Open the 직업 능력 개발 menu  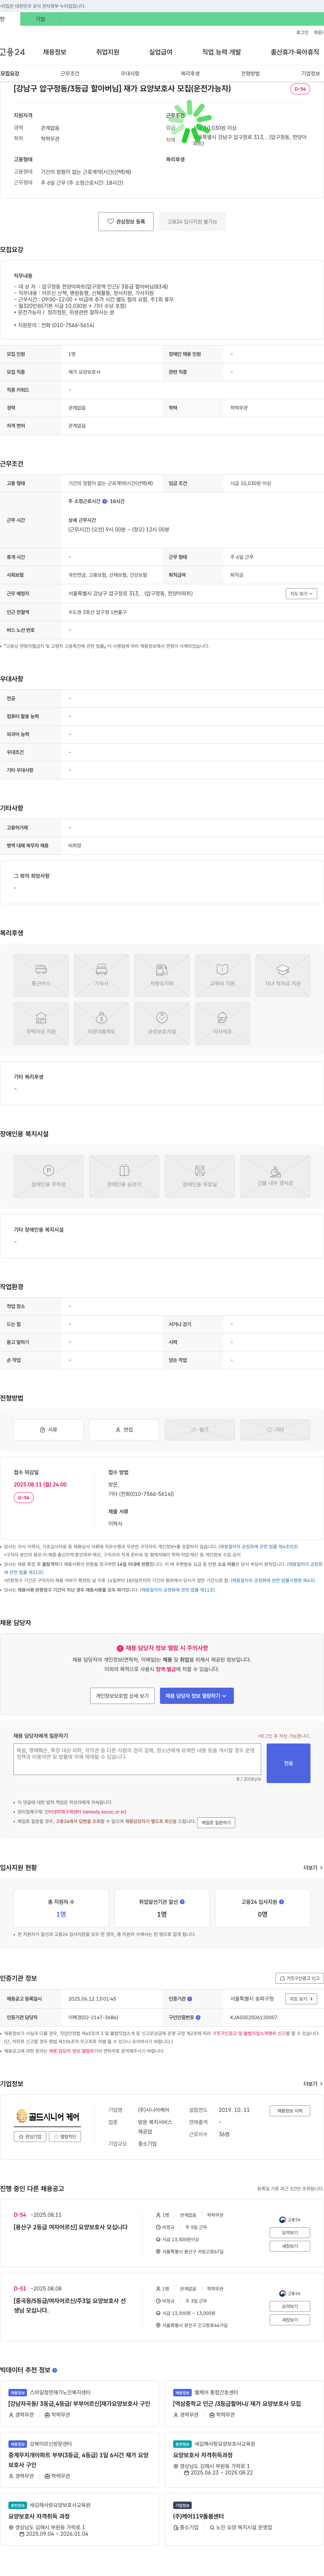pyautogui.click(x=221, y=52)
